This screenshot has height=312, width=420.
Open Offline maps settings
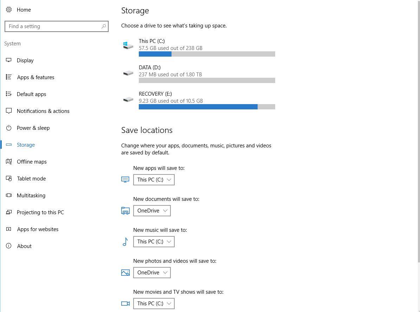pos(32,161)
